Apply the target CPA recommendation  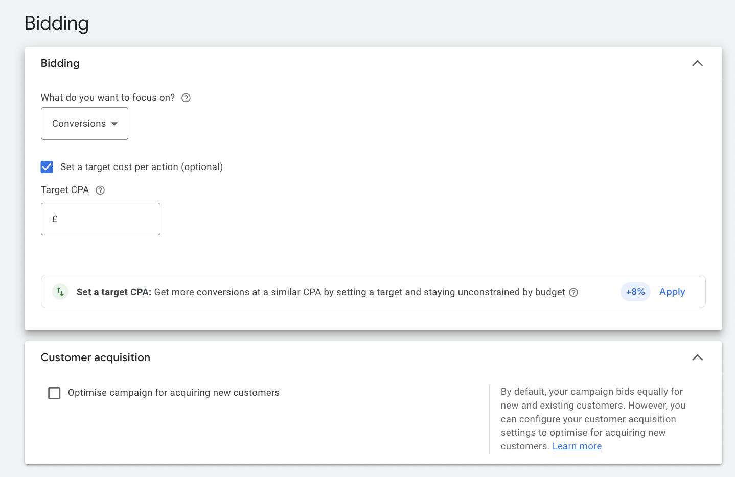tap(672, 292)
